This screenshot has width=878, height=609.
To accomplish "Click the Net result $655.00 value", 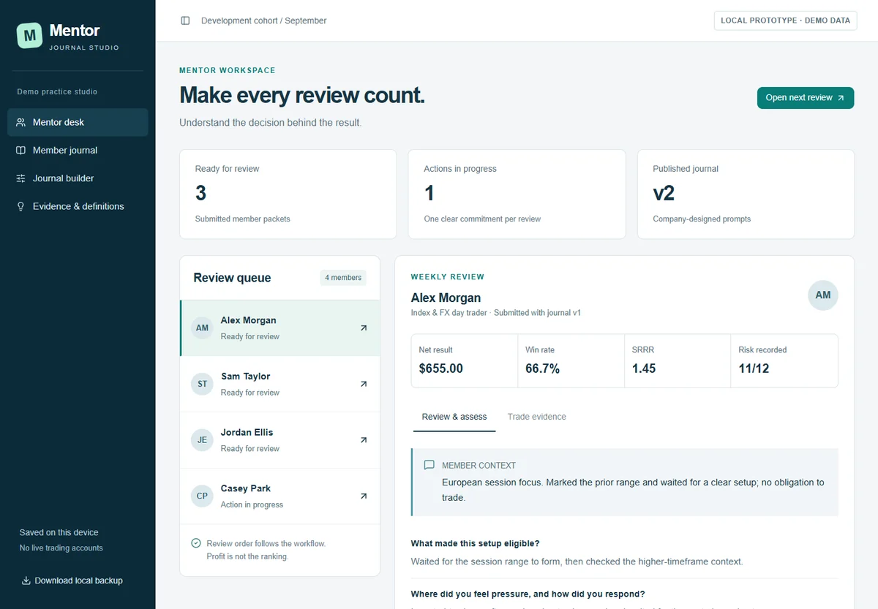I will tap(441, 368).
